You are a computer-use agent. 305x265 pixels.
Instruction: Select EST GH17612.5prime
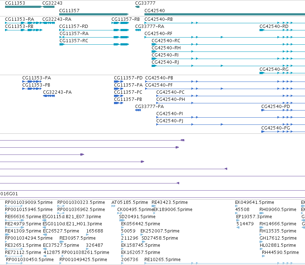point(278,238)
